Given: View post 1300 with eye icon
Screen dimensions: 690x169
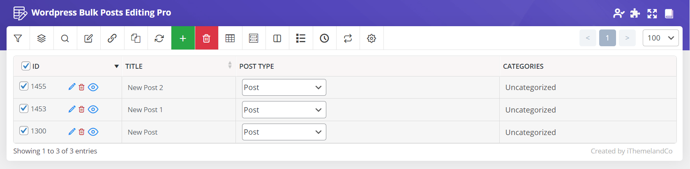Looking at the screenshot, I should [x=93, y=132].
